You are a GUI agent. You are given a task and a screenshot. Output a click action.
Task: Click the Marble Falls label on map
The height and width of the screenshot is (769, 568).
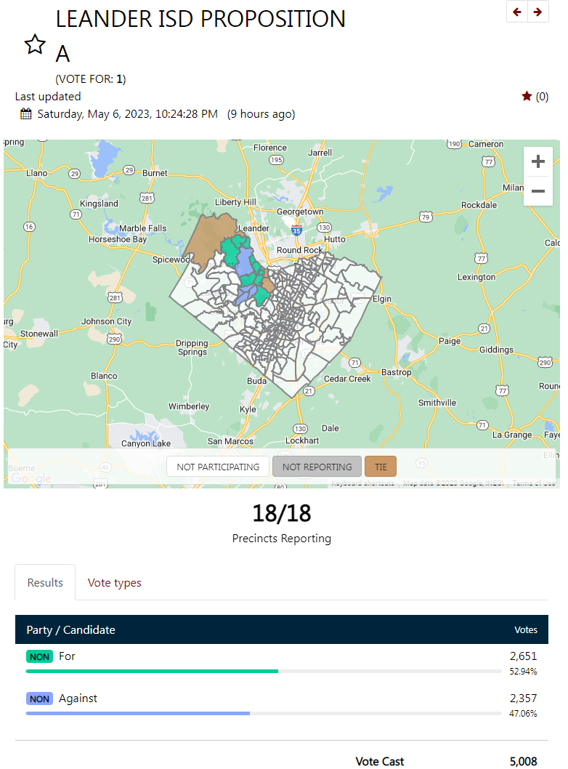click(x=143, y=228)
